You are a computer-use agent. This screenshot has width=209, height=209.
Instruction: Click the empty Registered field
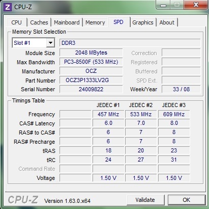[181, 62]
